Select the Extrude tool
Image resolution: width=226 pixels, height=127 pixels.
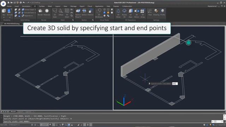[10, 12]
